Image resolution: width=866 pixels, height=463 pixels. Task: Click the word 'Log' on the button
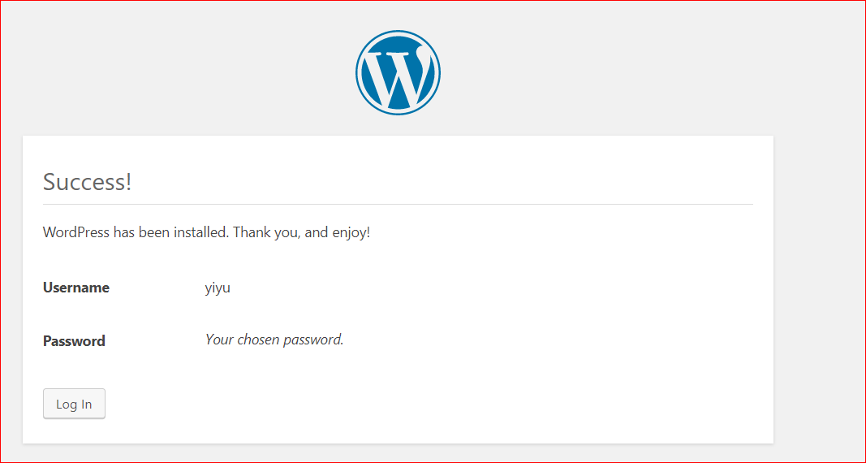pos(65,405)
